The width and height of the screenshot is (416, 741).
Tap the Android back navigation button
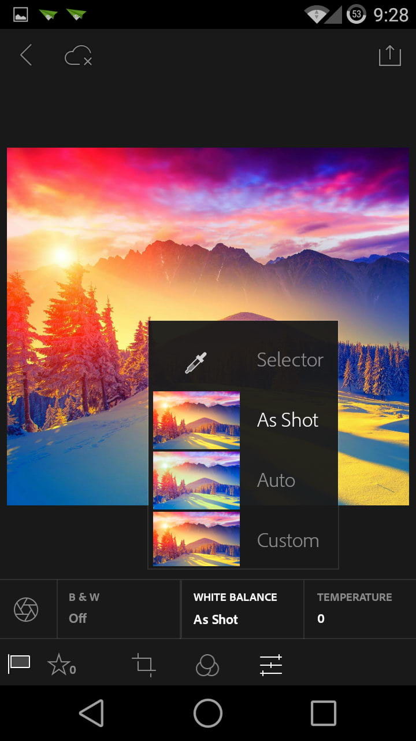pyautogui.click(x=92, y=713)
